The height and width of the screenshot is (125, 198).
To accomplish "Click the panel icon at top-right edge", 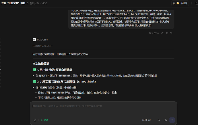I will point(197,3).
